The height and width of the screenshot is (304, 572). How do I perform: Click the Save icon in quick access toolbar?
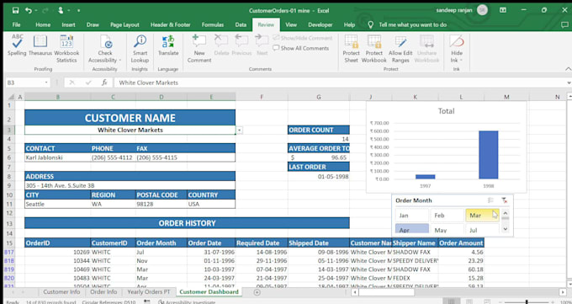click(16, 10)
